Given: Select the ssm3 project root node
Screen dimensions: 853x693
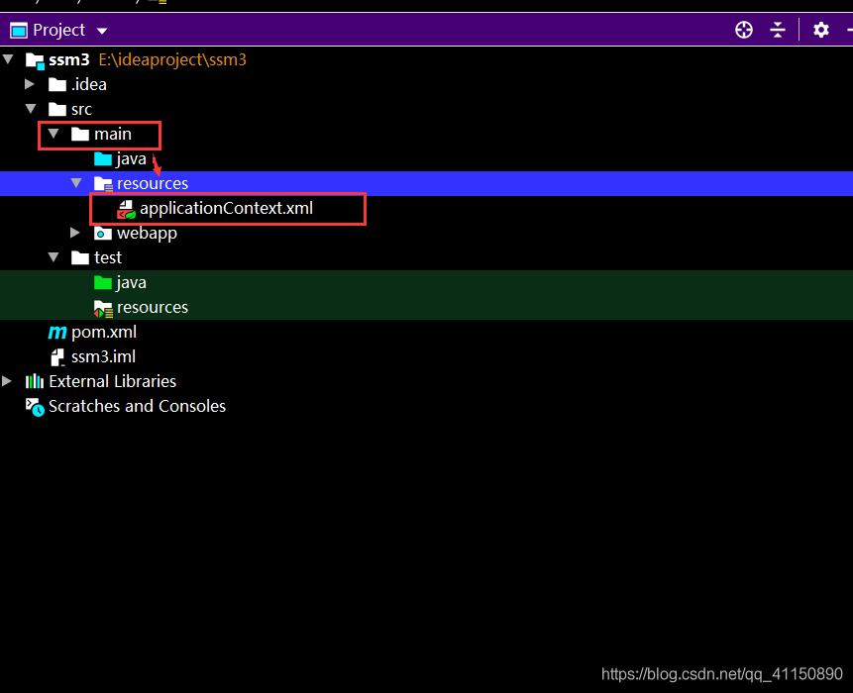Looking at the screenshot, I should point(68,59).
